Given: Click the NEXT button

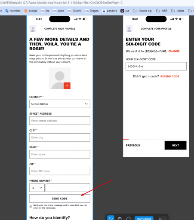Looking at the screenshot, I should click(x=176, y=145).
